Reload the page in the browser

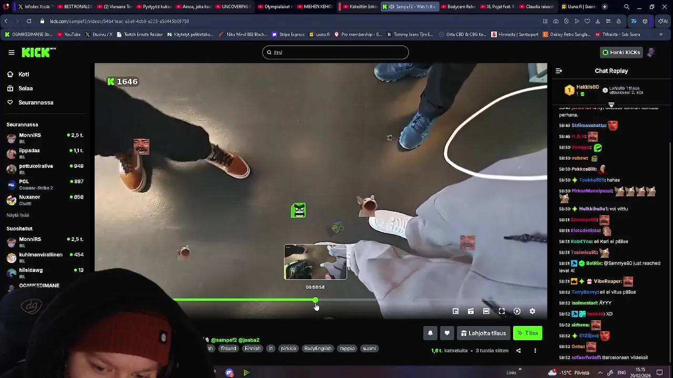coord(28,21)
